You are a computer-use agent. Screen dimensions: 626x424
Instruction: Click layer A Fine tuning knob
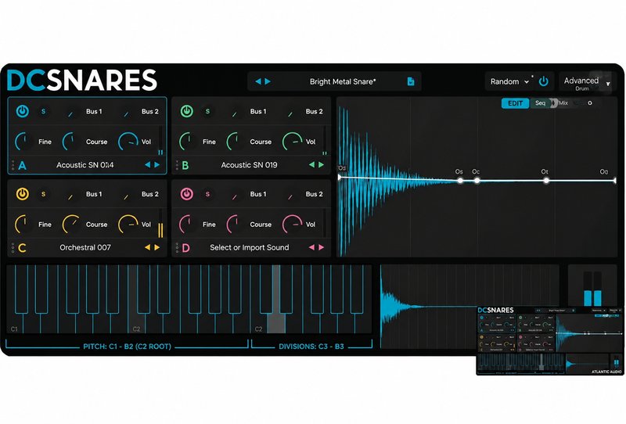[24, 142]
